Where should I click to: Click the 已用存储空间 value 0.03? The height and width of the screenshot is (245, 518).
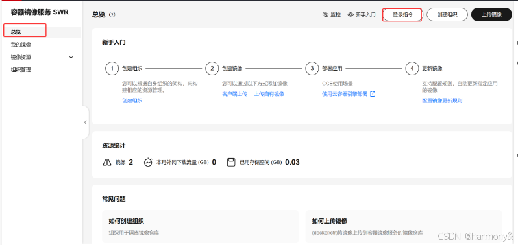(x=292, y=162)
